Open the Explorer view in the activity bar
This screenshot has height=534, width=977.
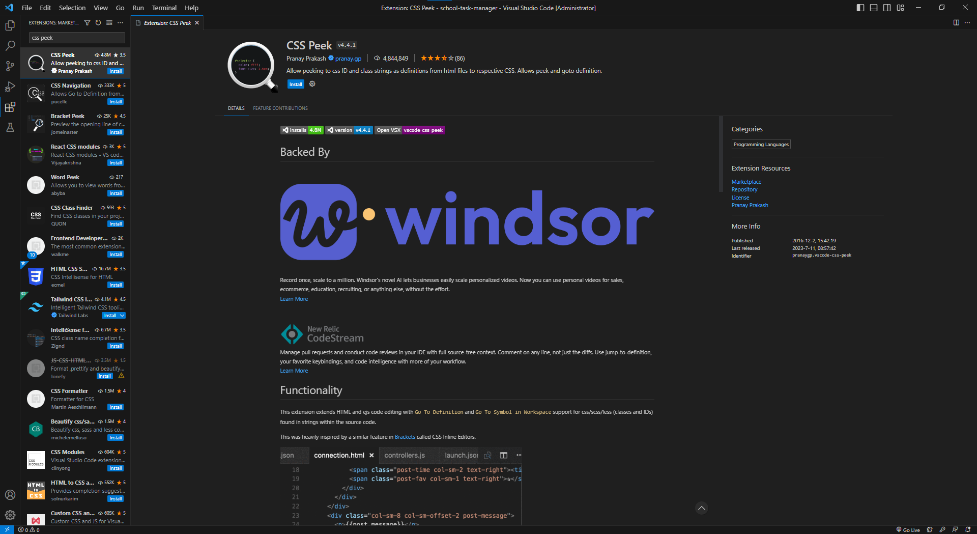(x=10, y=25)
